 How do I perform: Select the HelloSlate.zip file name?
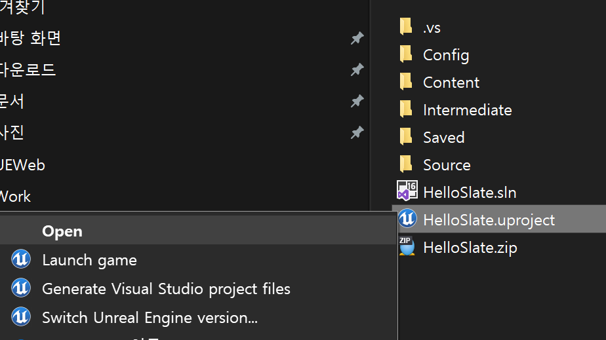[x=470, y=248]
